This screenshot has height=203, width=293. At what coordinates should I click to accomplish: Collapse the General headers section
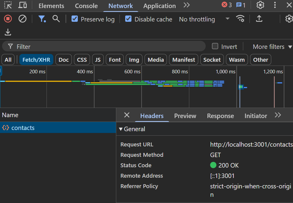pos(121,129)
